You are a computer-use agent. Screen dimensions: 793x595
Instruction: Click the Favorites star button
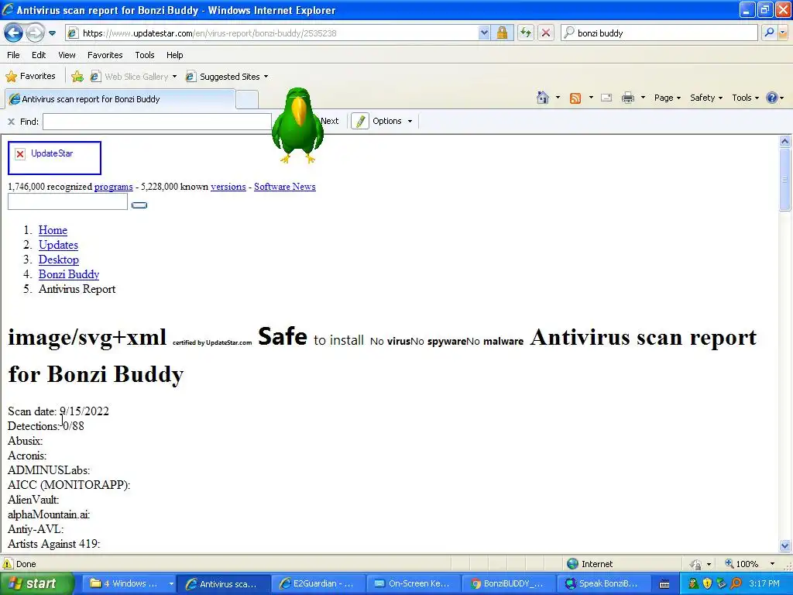[30, 77]
